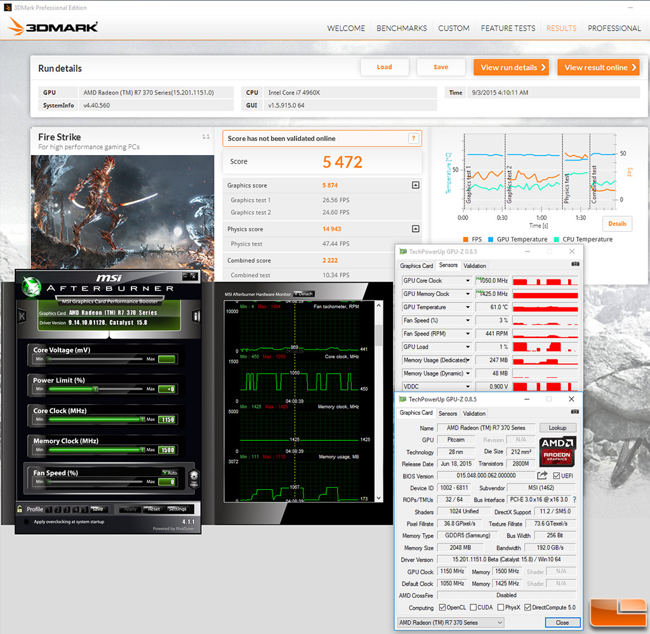The width and height of the screenshot is (650, 634).
Task: Open Afterburner Settings button
Action: pyautogui.click(x=178, y=509)
